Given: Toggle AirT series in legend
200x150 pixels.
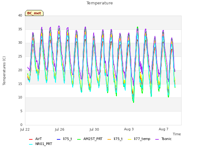Looking at the screenshot, I should point(35,139).
